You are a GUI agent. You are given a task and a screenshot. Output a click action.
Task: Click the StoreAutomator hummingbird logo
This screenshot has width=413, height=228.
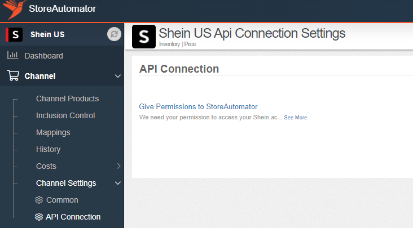[14, 9]
